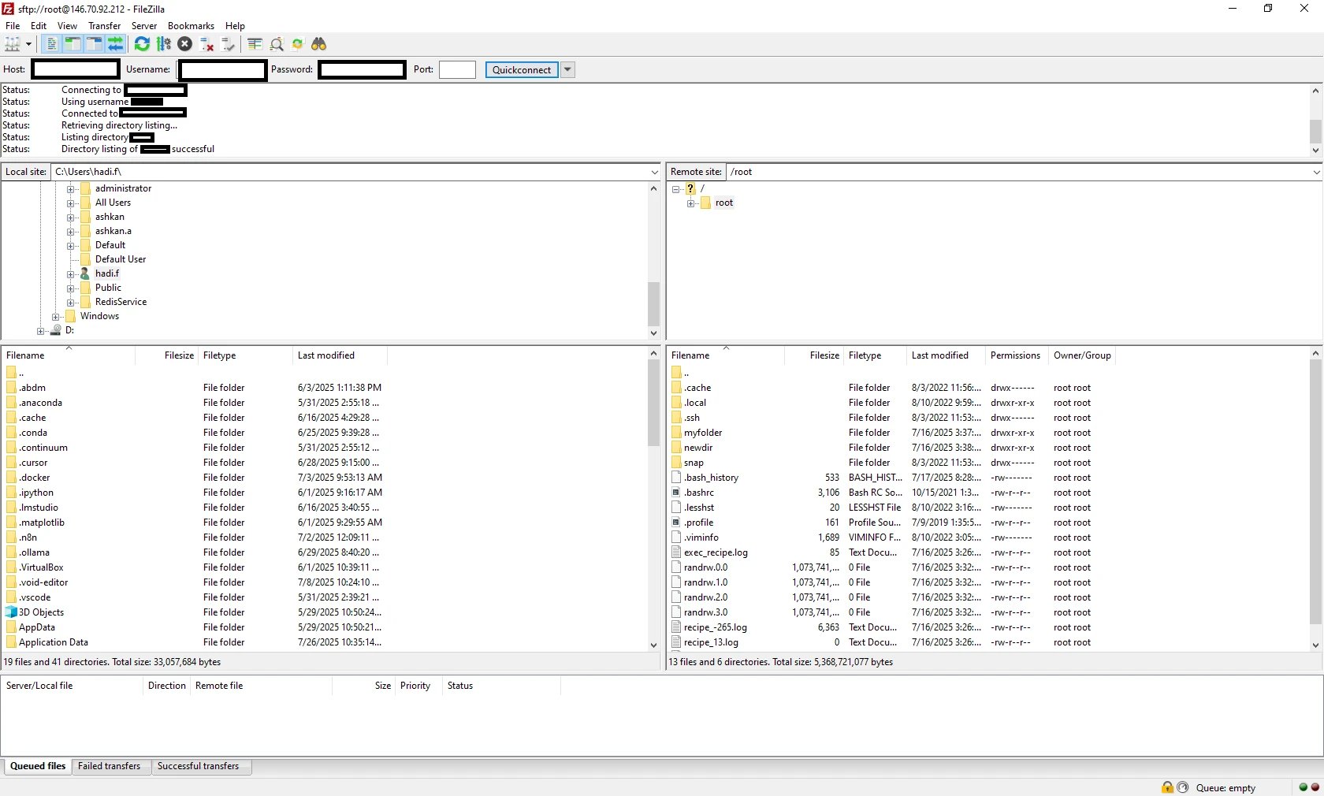This screenshot has width=1324, height=796.
Task: Expand the administrator folder in local tree
Action: (x=71, y=189)
